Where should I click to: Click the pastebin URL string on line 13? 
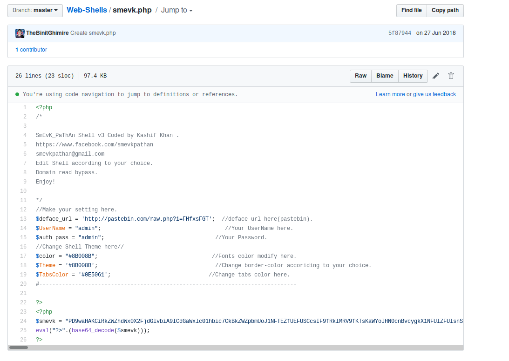pyautogui.click(x=147, y=219)
